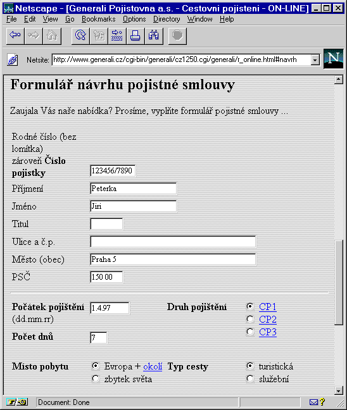Click the scrollbar down arrow
The height and width of the screenshot is (410, 347).
339,390
